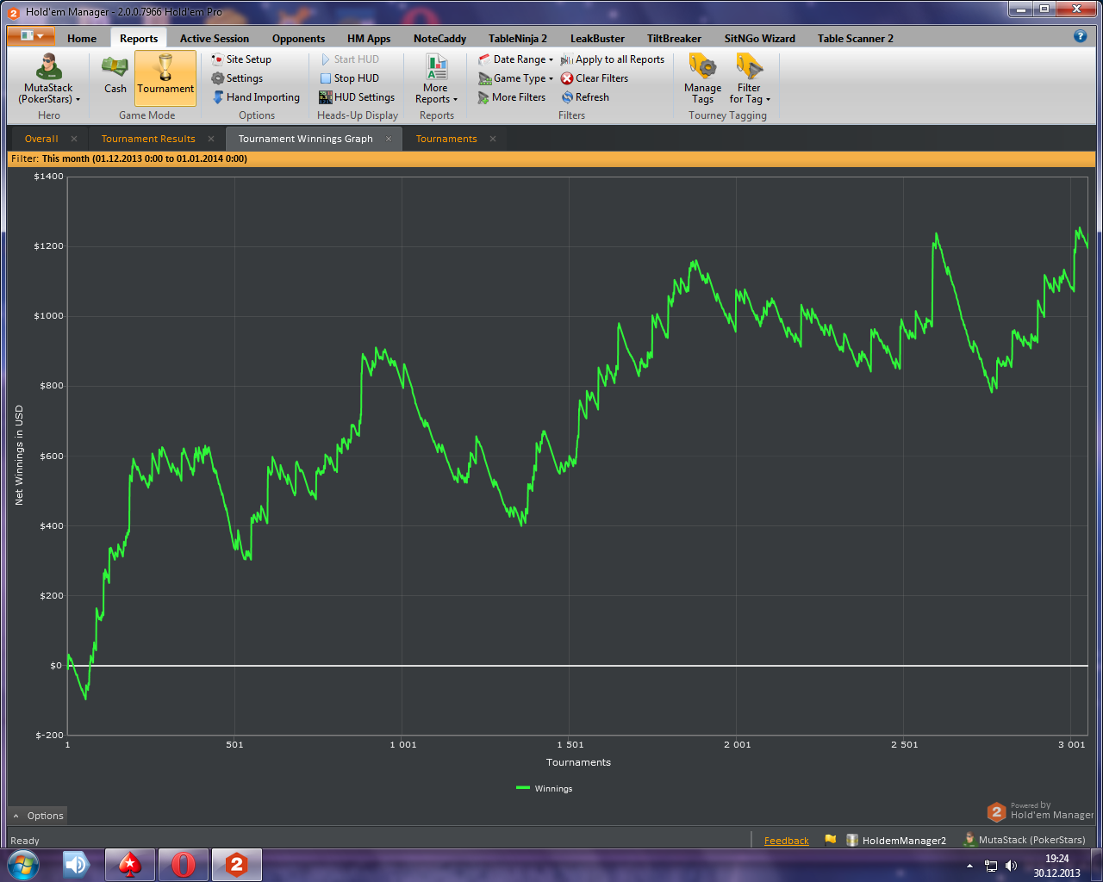This screenshot has width=1103, height=882.
Task: Open Settings with the gear icon
Action: coord(237,78)
